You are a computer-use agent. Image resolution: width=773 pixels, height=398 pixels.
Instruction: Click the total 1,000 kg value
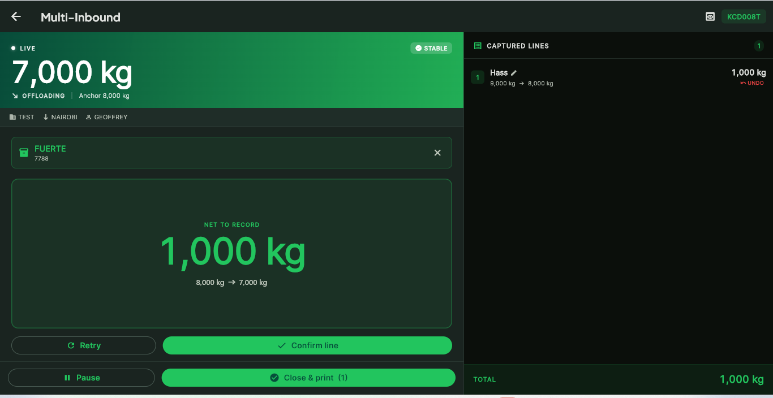pos(742,379)
